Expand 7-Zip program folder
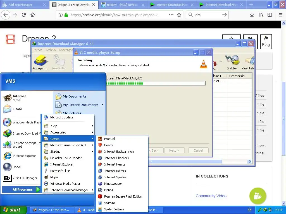Image resolution: width=286 pixels, height=214 pixels. pos(68,126)
